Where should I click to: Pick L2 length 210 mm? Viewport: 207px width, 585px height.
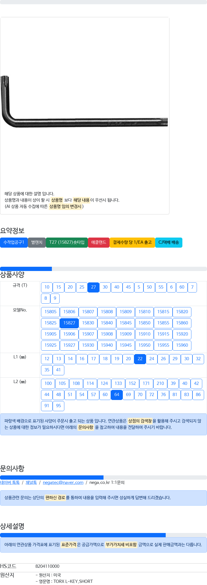click(160, 384)
